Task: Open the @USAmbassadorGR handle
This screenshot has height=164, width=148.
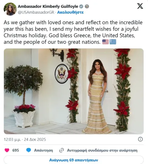Action: point(36,12)
